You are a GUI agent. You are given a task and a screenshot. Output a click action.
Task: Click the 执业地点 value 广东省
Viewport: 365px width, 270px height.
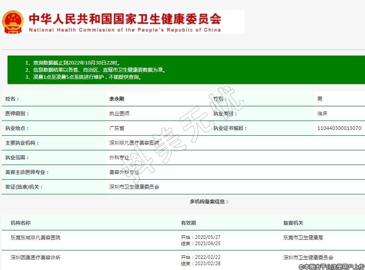point(116,128)
